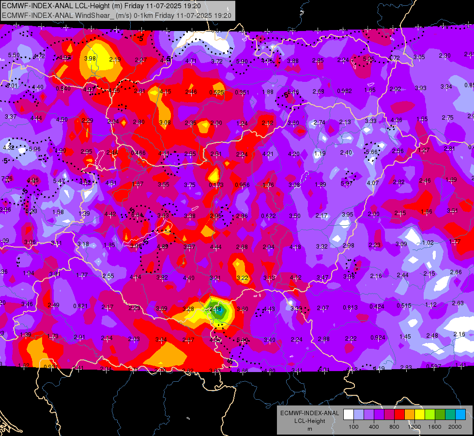Screen dimensions: 474x436
Task: Click the 0.813 wind shear value
Action: pyautogui.click(x=351, y=308)
